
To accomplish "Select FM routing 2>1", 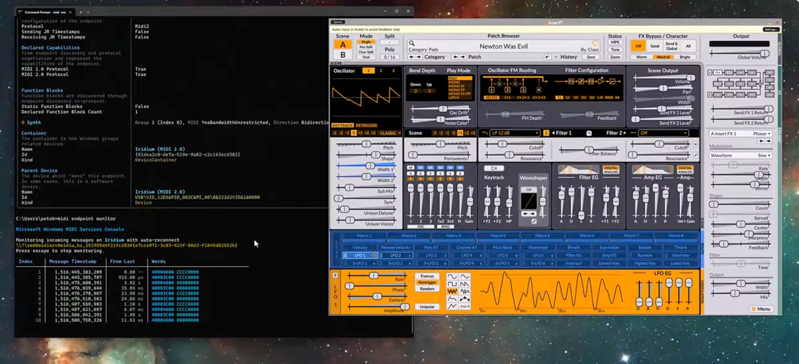I will tap(507, 98).
